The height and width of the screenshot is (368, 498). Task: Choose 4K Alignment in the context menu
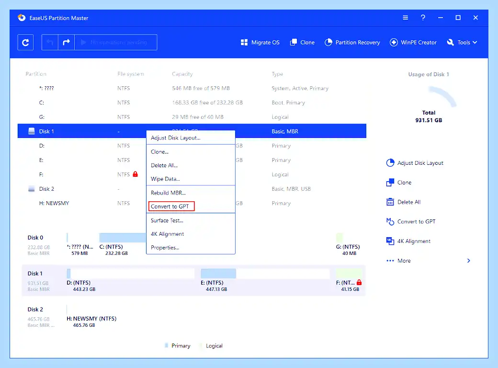pyautogui.click(x=191, y=234)
